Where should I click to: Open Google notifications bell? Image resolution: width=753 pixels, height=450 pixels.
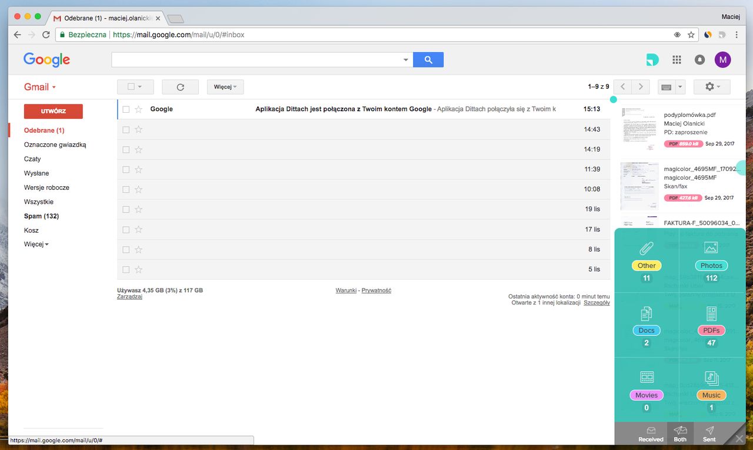point(699,59)
